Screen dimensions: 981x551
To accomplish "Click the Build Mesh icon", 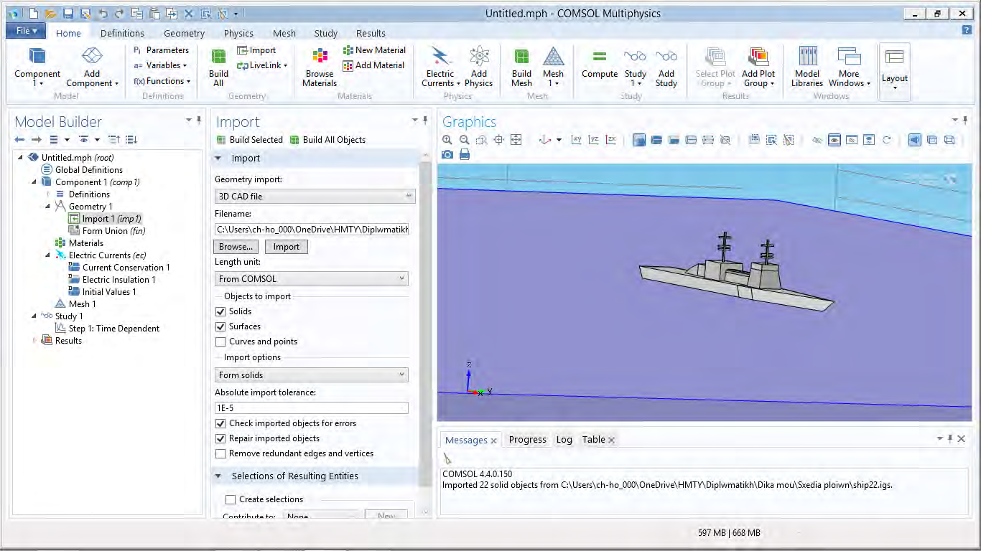I will [x=521, y=56].
